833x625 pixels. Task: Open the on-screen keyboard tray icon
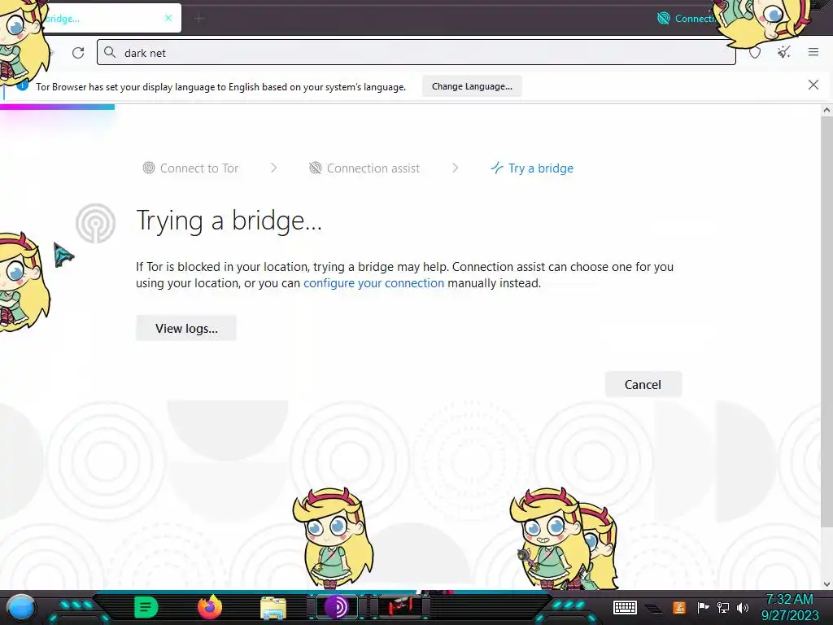click(x=625, y=607)
